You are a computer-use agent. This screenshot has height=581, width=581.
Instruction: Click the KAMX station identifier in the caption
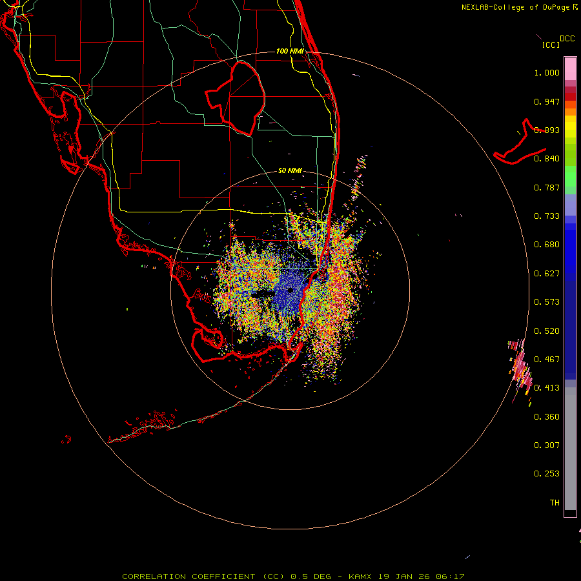tap(360, 576)
